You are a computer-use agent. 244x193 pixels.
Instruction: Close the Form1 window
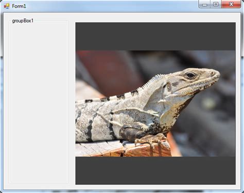pos(231,5)
